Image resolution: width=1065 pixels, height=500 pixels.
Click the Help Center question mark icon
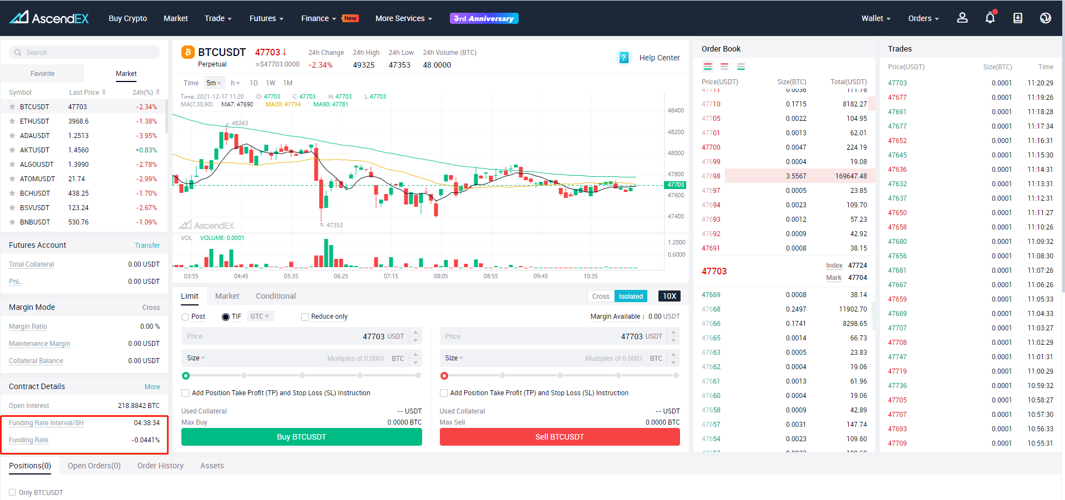coord(623,58)
